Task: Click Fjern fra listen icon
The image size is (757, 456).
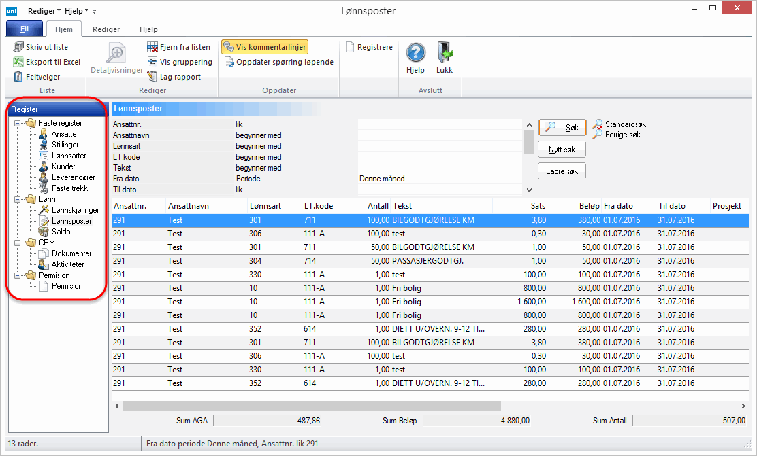Action: click(x=153, y=47)
